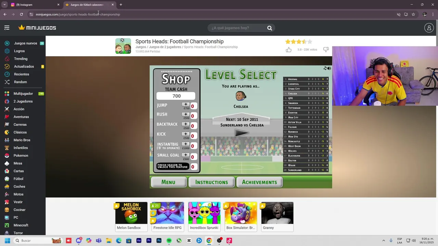Click the Sports Heads game thumbnail icon

(x=123, y=46)
